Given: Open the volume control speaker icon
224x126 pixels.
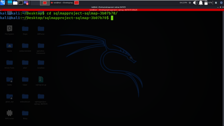Looking at the screenshot, I should click(x=195, y=3).
